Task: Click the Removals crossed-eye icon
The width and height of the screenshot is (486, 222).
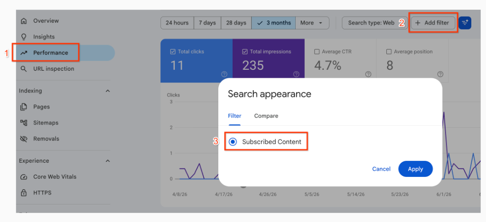Action: [24, 139]
